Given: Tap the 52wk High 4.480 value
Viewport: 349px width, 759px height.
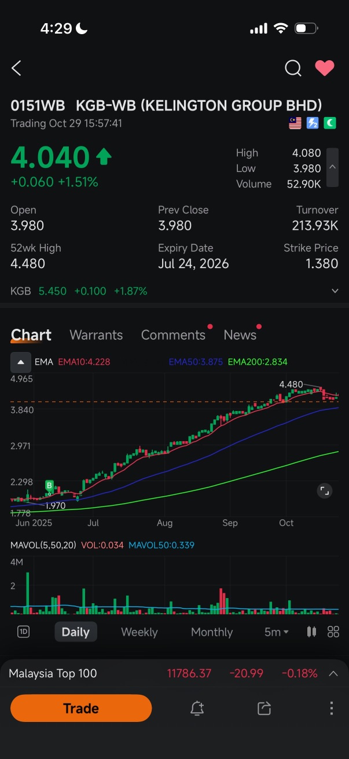Looking at the screenshot, I should 27,264.
